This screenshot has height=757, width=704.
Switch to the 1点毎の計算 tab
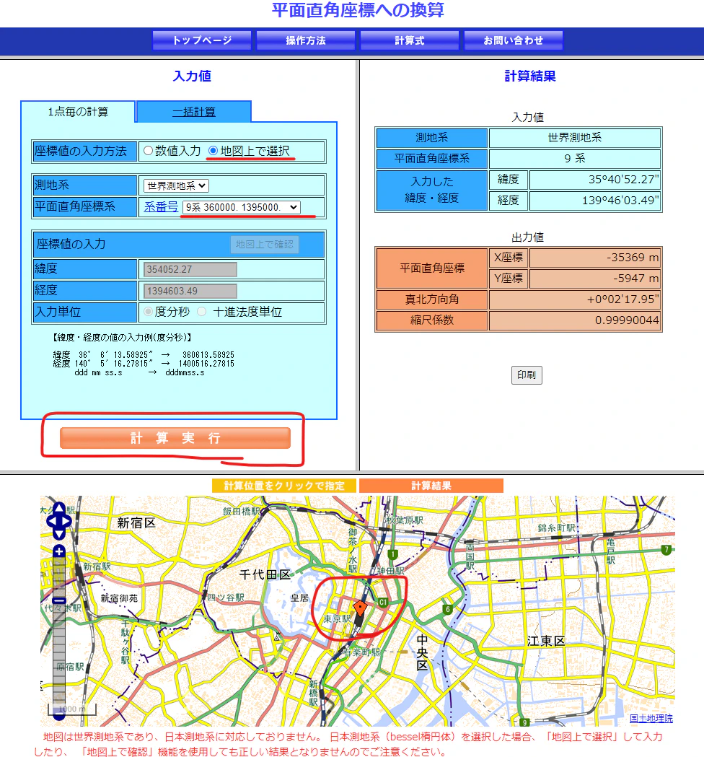tap(78, 112)
